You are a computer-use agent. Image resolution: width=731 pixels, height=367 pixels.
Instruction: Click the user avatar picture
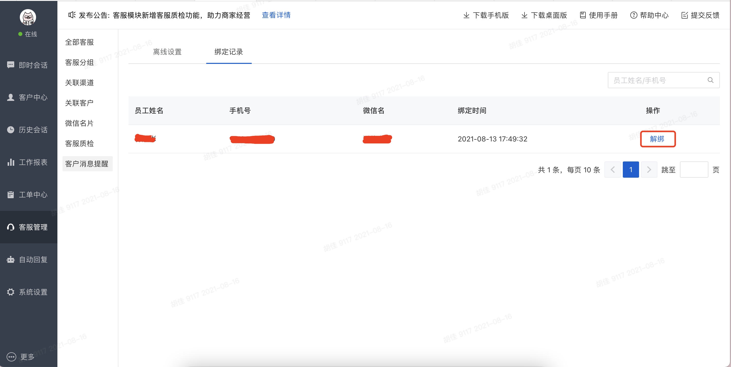[28, 17]
